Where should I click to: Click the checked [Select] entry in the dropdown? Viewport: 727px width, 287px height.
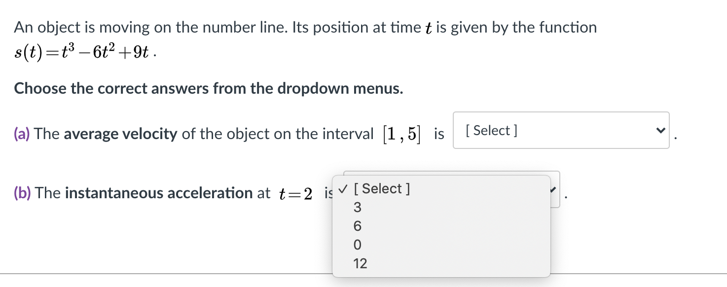click(x=382, y=188)
